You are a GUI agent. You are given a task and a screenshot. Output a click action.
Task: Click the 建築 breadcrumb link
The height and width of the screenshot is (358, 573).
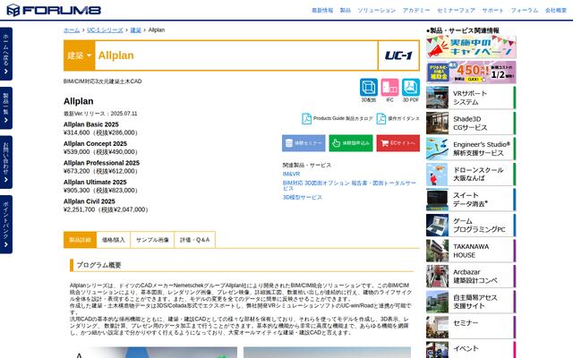click(135, 30)
